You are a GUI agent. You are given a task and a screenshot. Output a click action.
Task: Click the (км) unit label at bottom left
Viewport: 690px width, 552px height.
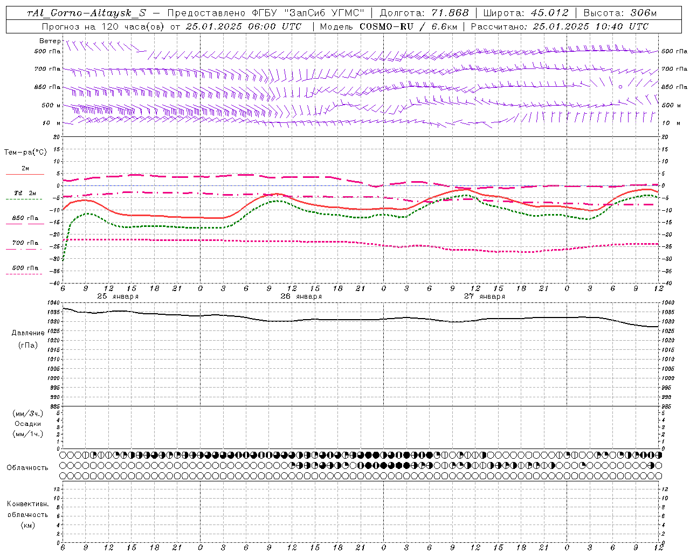(27, 525)
